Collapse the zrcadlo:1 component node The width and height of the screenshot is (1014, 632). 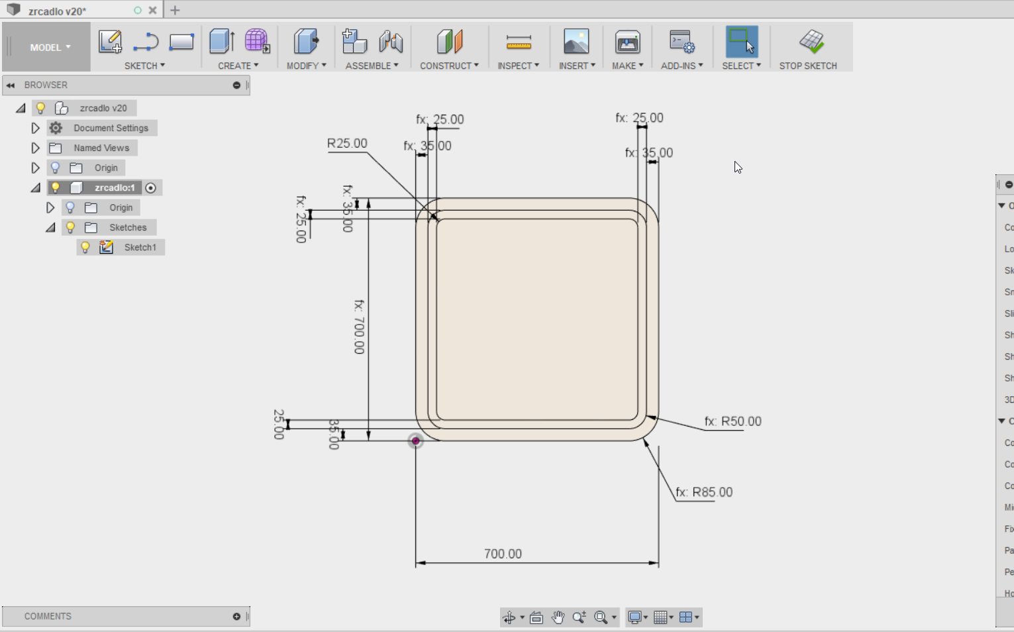click(36, 188)
